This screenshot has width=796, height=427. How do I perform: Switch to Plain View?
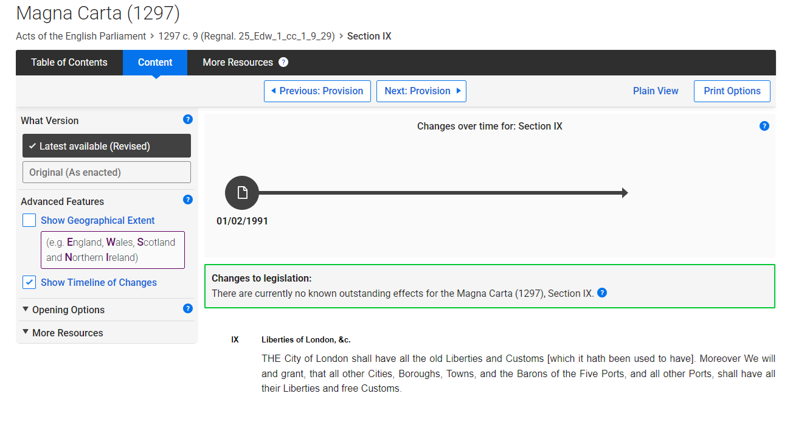point(656,91)
